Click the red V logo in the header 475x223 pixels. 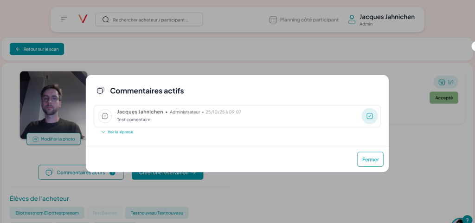83,19
